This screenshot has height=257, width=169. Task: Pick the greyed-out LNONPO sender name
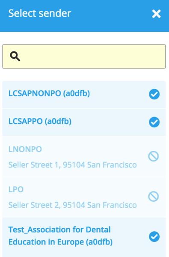coord(25,149)
